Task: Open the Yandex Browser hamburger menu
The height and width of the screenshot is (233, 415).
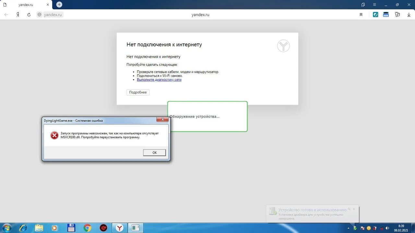Action: [x=374, y=5]
